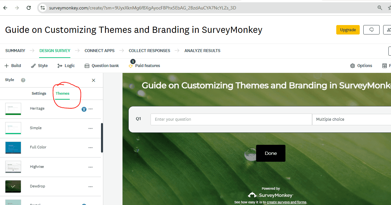
Task: Click the Paid features tag icon
Action: point(131,66)
